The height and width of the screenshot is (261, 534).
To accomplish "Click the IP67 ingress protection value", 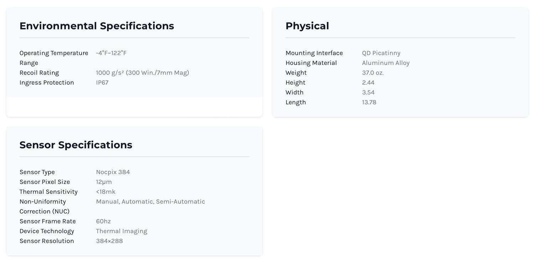I will 102,83.
